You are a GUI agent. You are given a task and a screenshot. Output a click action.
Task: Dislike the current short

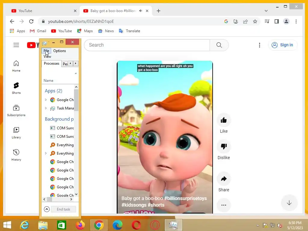pyautogui.click(x=223, y=146)
